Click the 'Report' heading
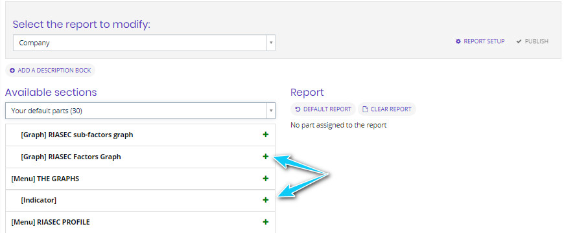 click(x=307, y=93)
